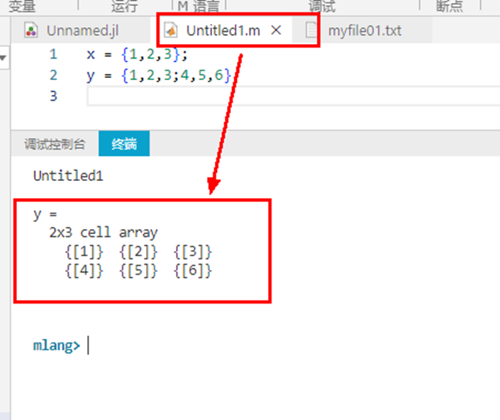Select the 终端 terminal tab
The image size is (500, 420).
tap(124, 144)
